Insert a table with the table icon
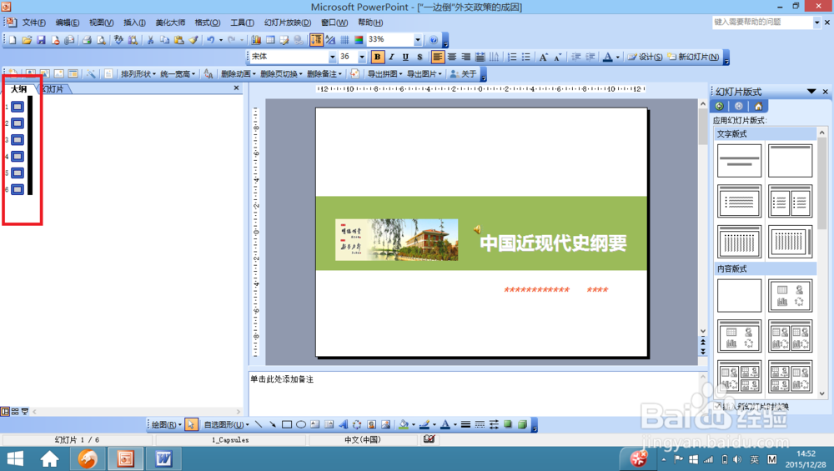The width and height of the screenshot is (834, 471). (270, 40)
